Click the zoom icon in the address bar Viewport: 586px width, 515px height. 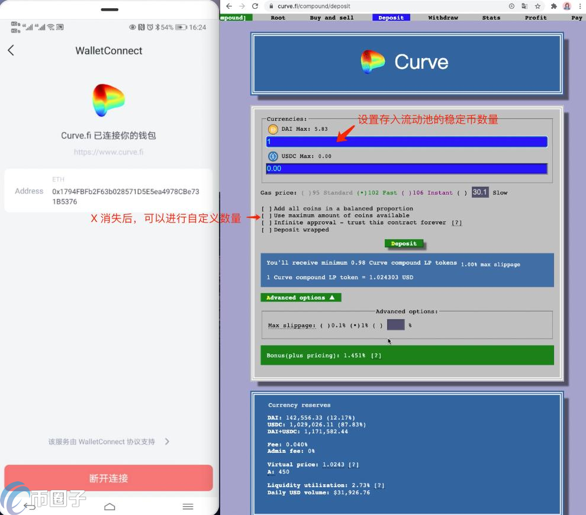click(511, 6)
